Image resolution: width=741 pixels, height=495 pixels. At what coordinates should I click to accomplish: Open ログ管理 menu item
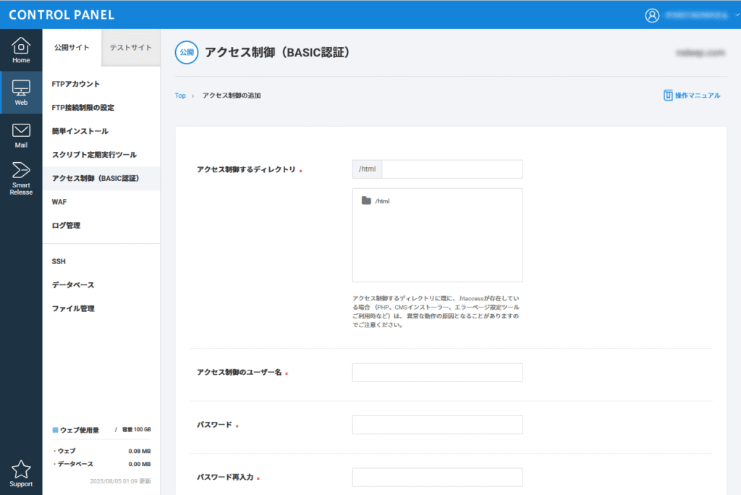pyautogui.click(x=101, y=226)
